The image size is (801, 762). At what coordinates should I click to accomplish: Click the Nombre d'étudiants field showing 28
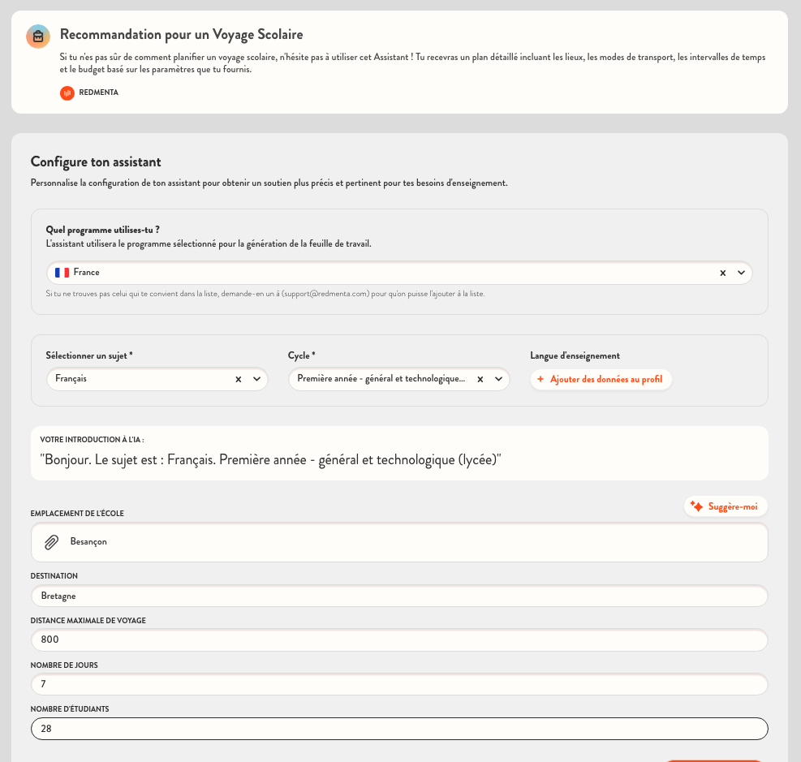click(x=399, y=729)
